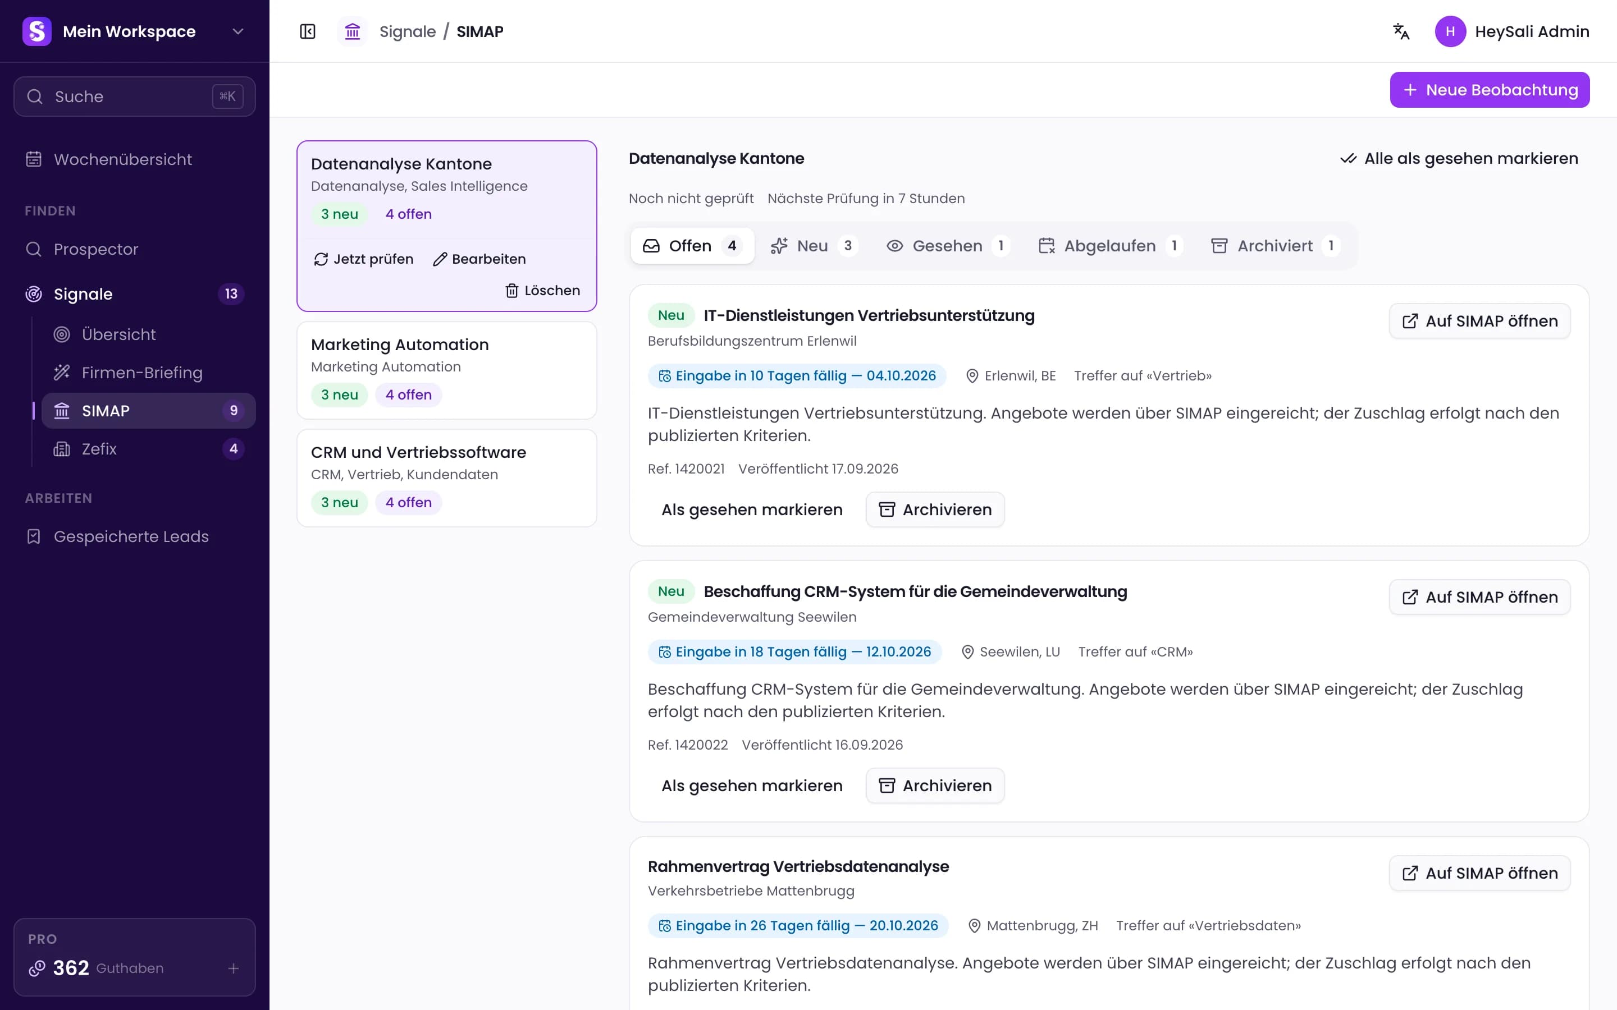This screenshot has height=1010, width=1617.
Task: Select the Marketing Automation watch card
Action: click(x=446, y=370)
